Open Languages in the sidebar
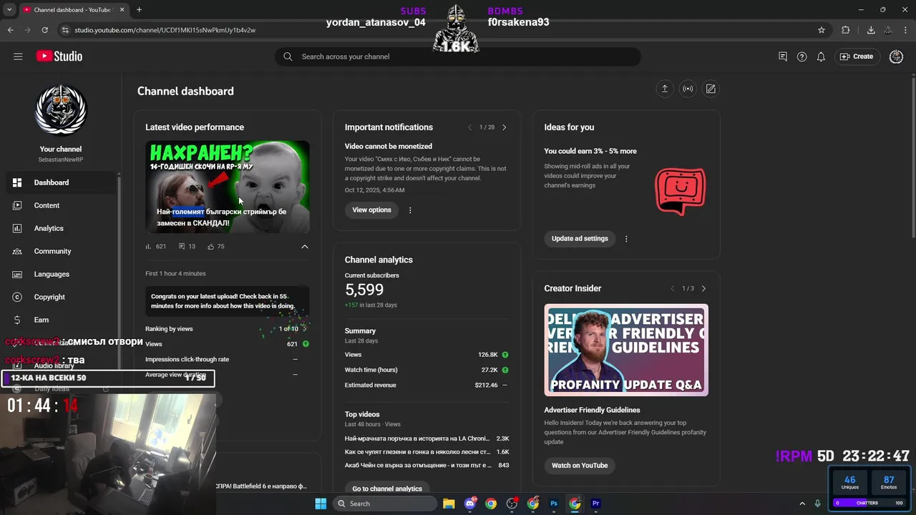 click(x=60, y=274)
